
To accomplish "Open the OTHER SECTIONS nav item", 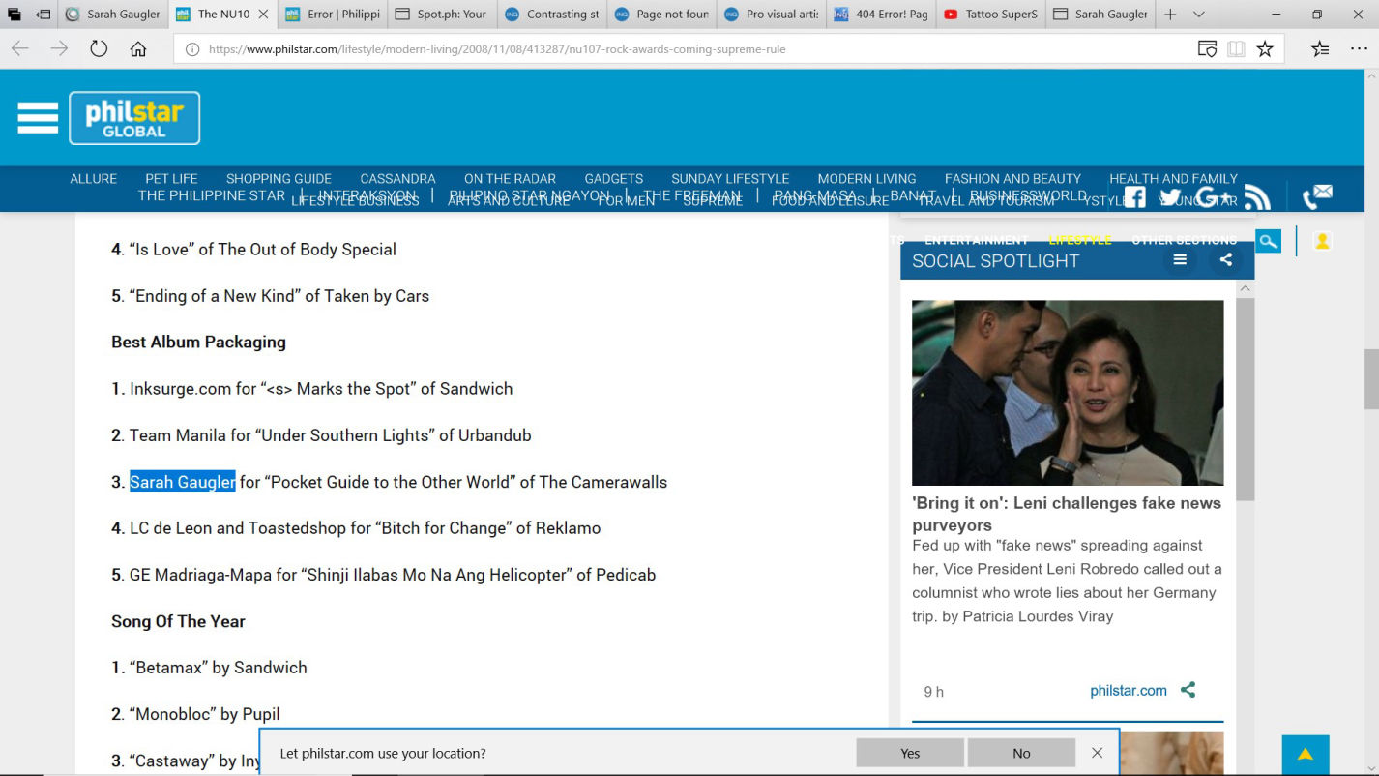I will click(1184, 240).
